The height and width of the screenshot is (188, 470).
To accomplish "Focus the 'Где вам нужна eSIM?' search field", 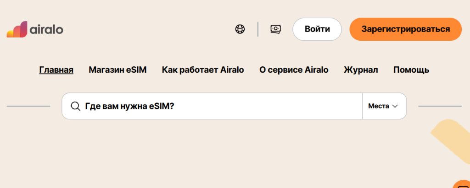I will (212, 106).
